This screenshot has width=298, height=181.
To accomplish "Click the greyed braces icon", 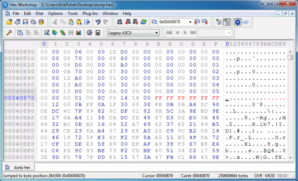I will coord(70,33).
